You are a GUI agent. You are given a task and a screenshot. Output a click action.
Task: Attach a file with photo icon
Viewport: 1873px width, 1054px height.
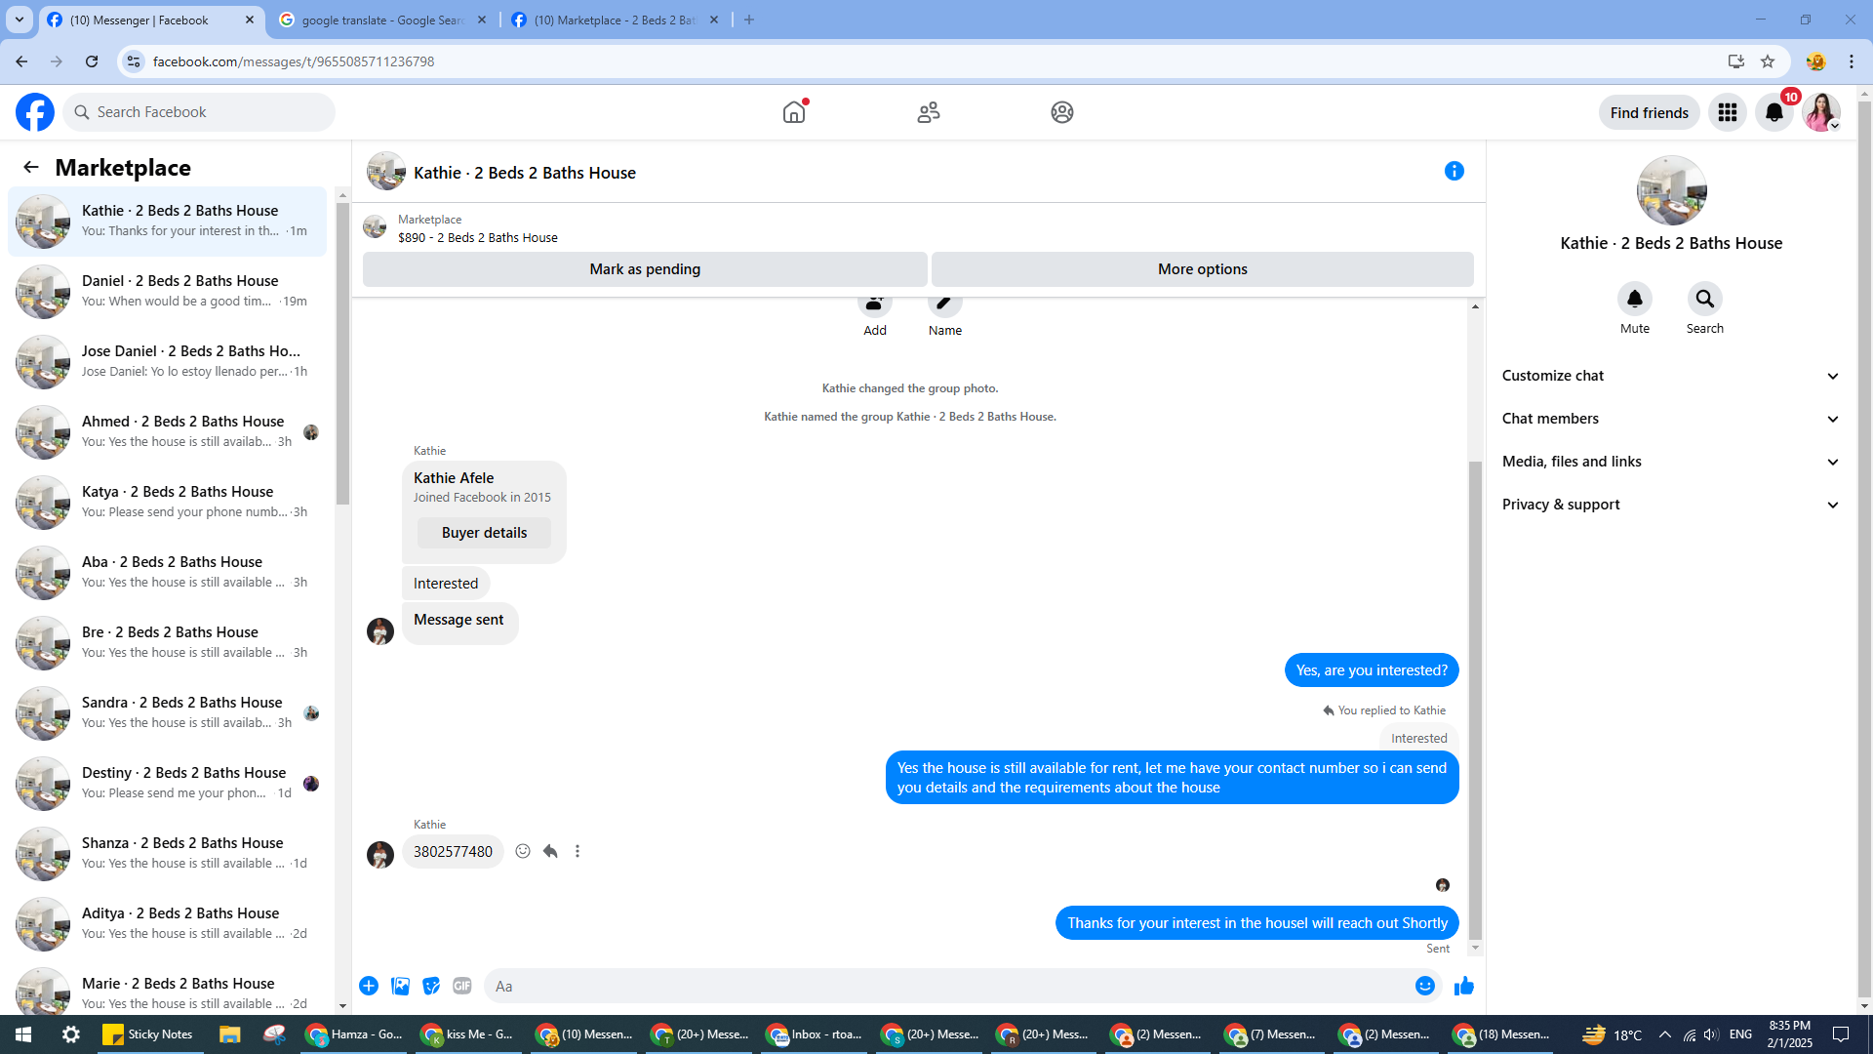point(400,987)
